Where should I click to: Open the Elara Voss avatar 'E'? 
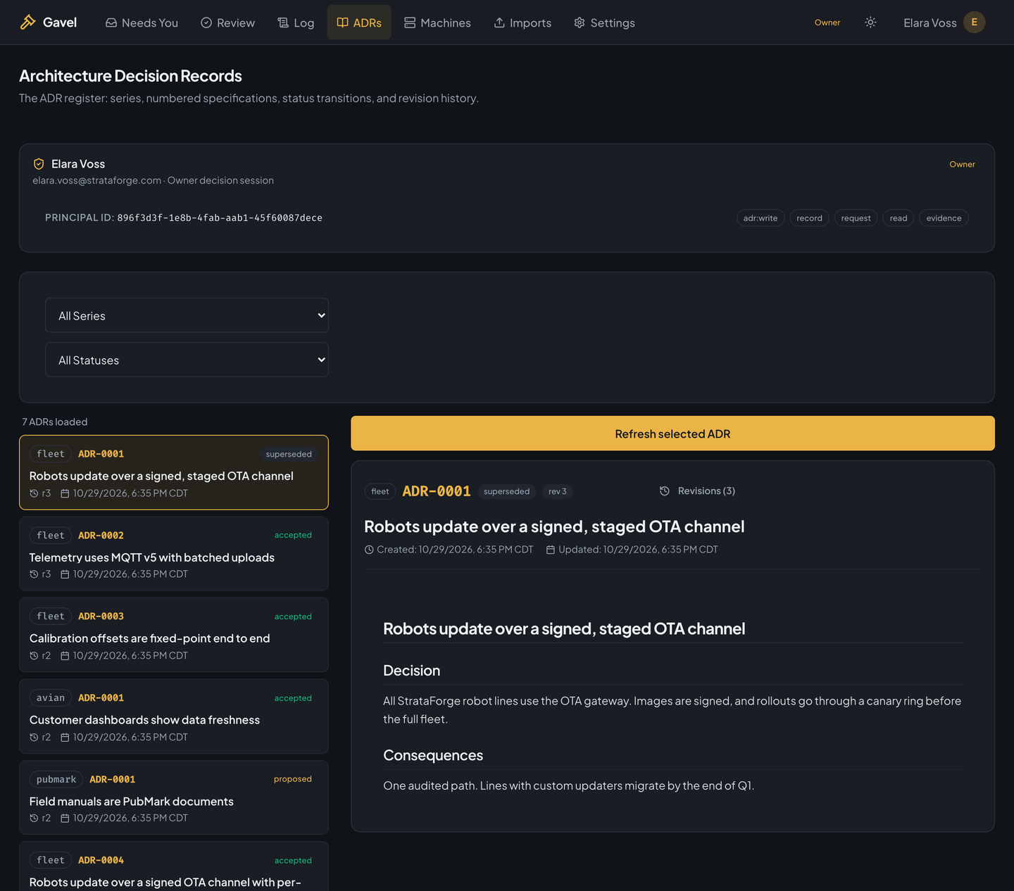(974, 23)
